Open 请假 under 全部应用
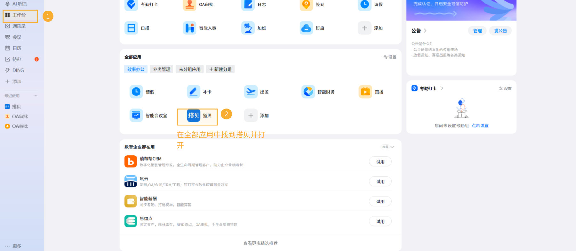This screenshot has width=576, height=251. 136,92
